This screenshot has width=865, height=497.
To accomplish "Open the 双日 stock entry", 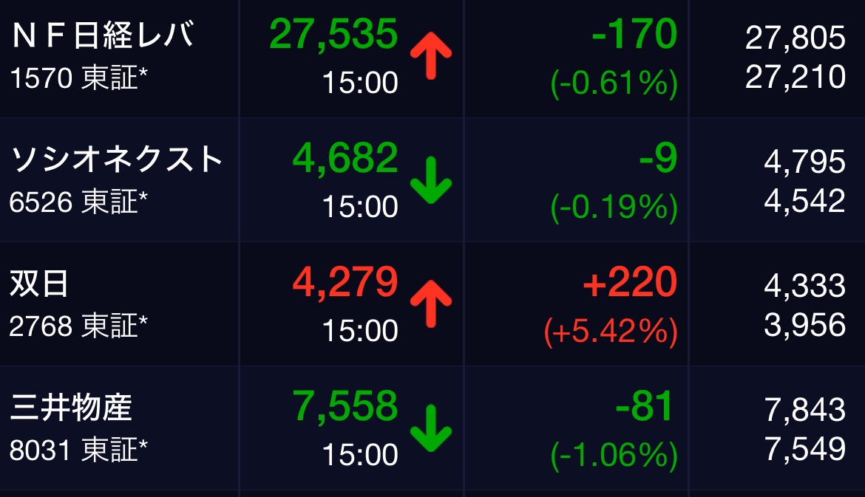I will click(38, 284).
